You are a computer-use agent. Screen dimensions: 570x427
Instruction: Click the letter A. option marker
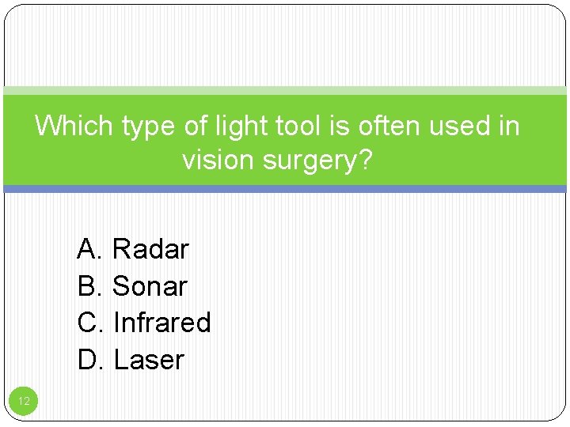tap(89, 249)
